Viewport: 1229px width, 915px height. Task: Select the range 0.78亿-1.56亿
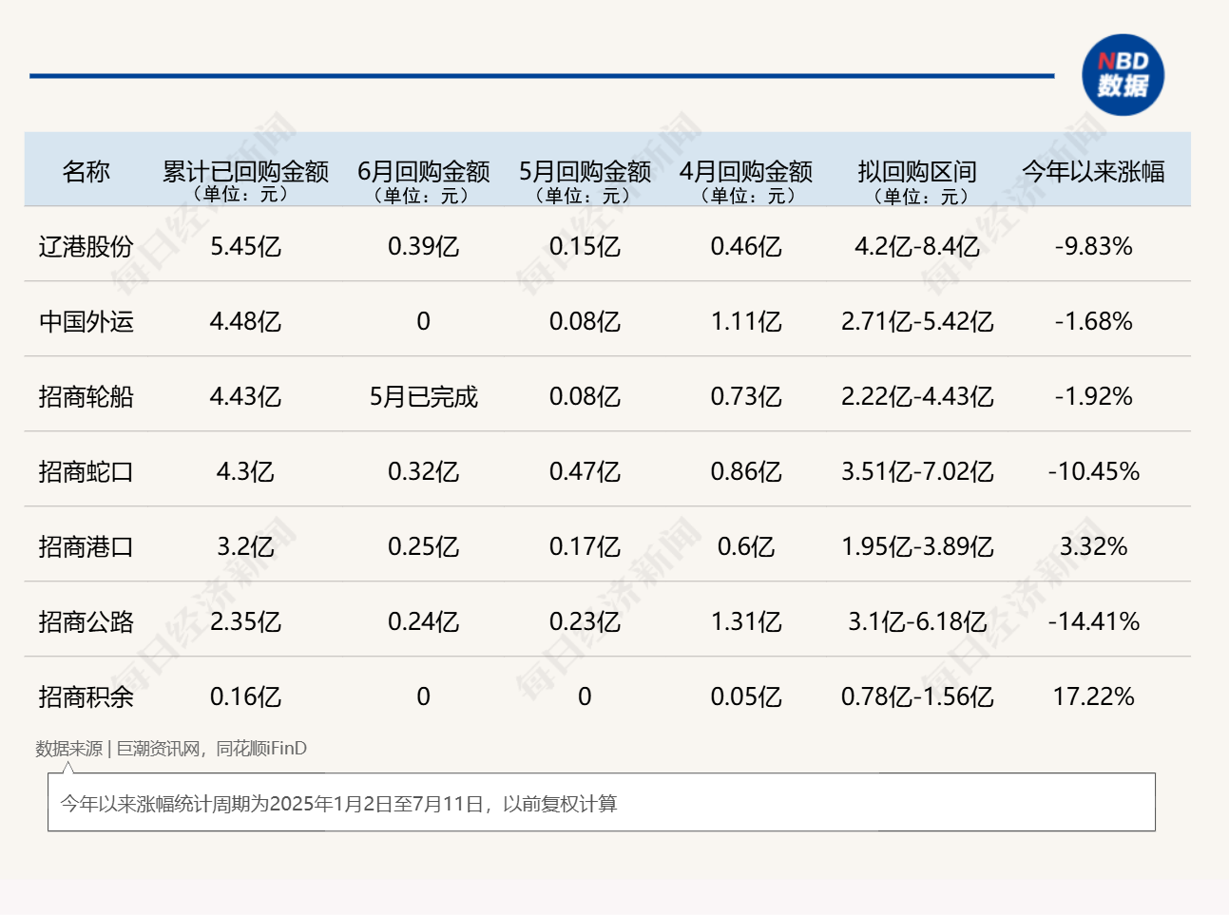coord(917,697)
